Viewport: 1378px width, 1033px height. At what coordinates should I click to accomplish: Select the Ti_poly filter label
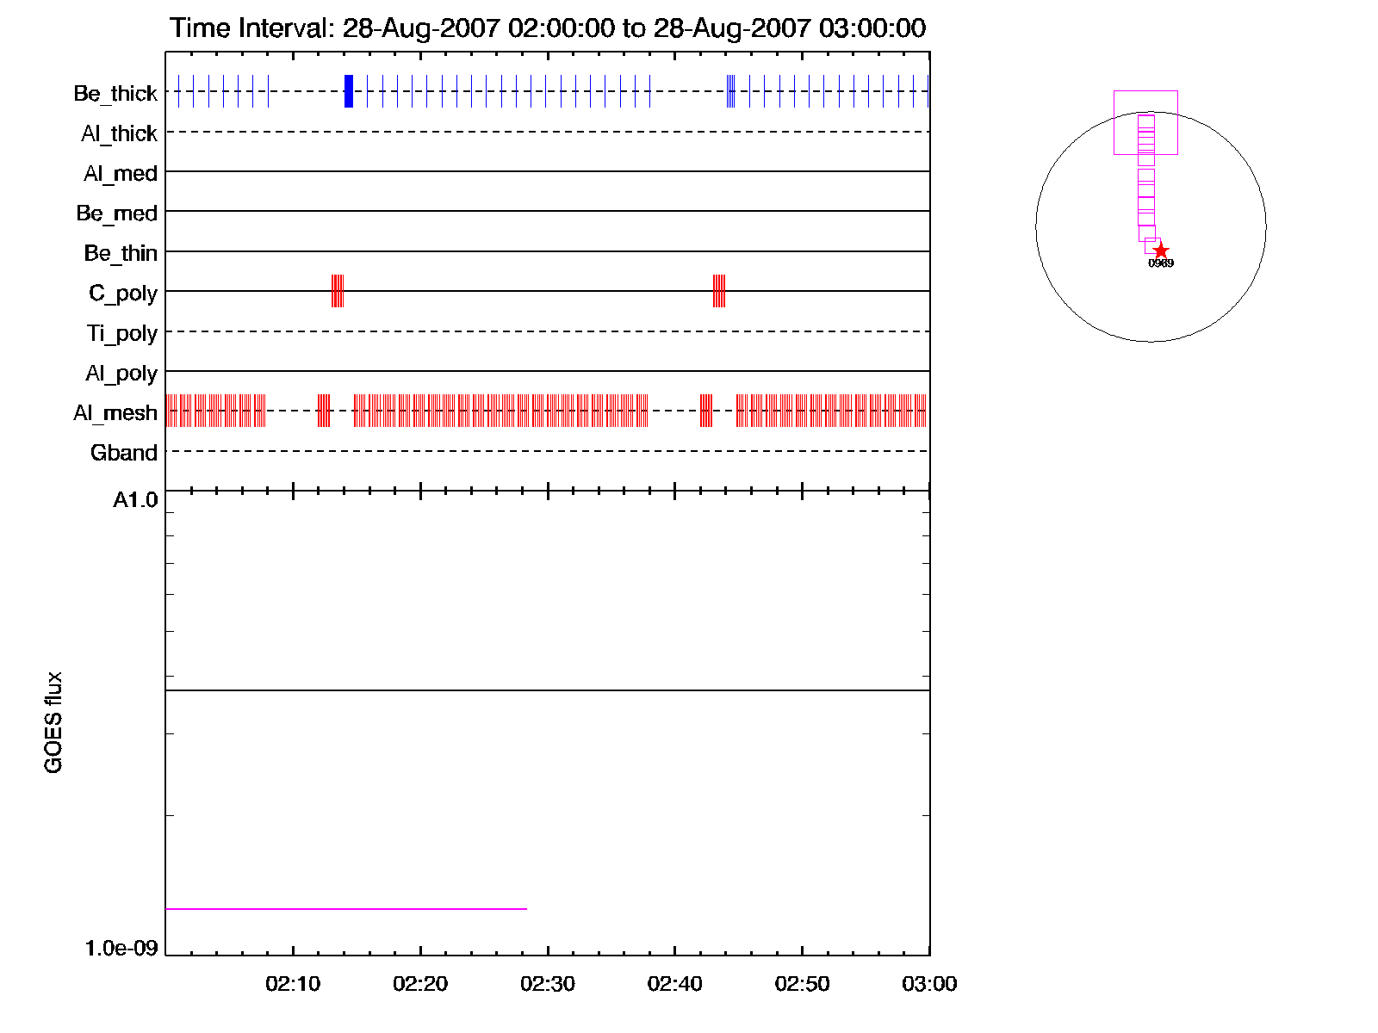click(x=121, y=333)
